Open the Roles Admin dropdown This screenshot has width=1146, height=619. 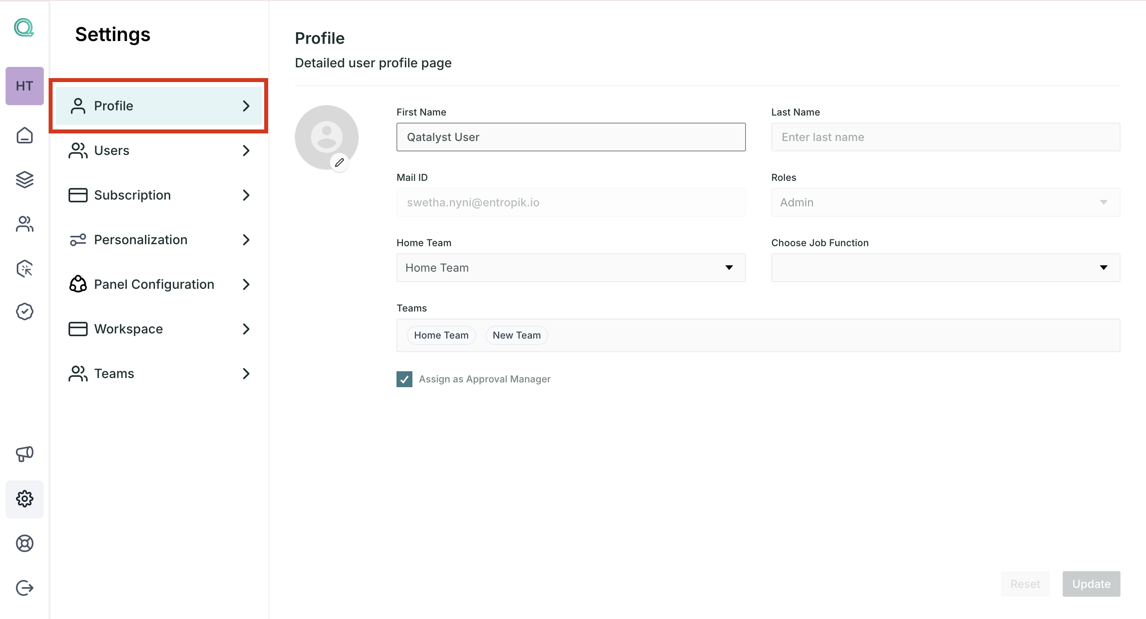tap(945, 202)
